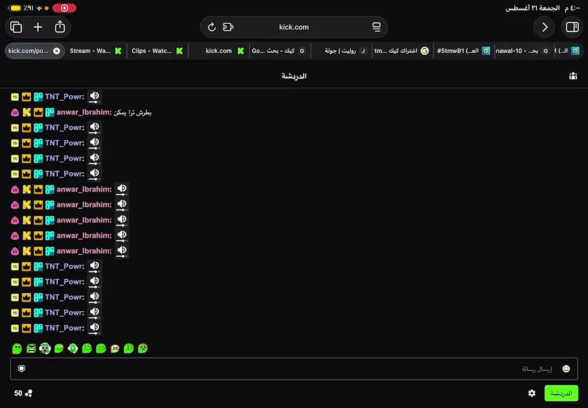Open the tm... اشتراك كيك tab
Viewport: 588px width, 408px height.
click(402, 51)
